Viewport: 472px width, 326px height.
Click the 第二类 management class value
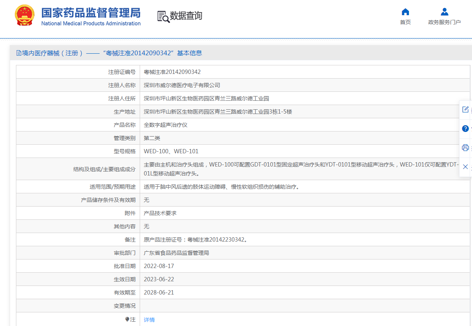click(x=152, y=138)
